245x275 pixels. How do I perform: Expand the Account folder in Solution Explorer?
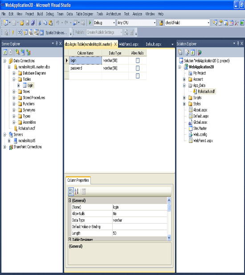[184, 79]
